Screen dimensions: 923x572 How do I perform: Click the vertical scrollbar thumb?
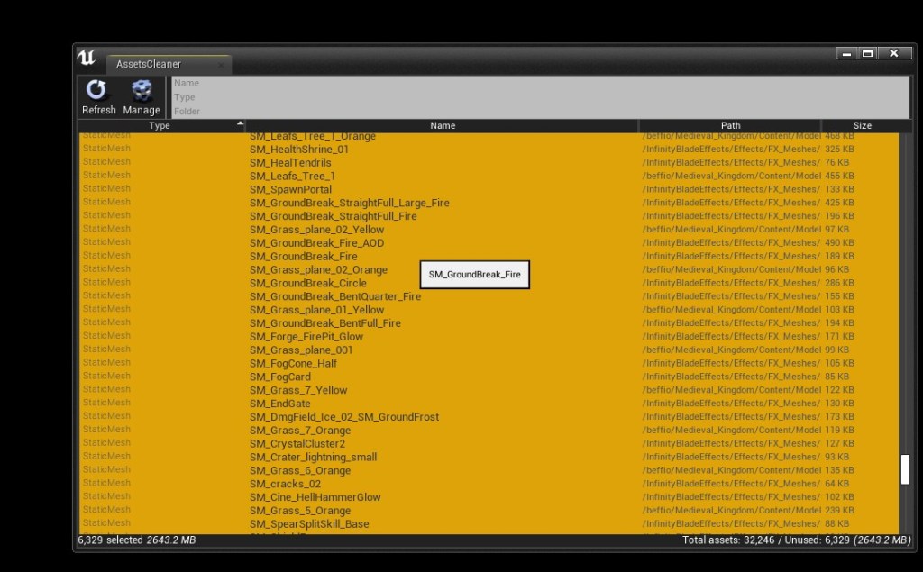pyautogui.click(x=905, y=469)
